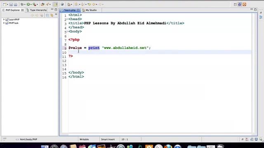Click the Outline icon in right sidebar
The width and height of the screenshot is (264, 148).
(261, 17)
